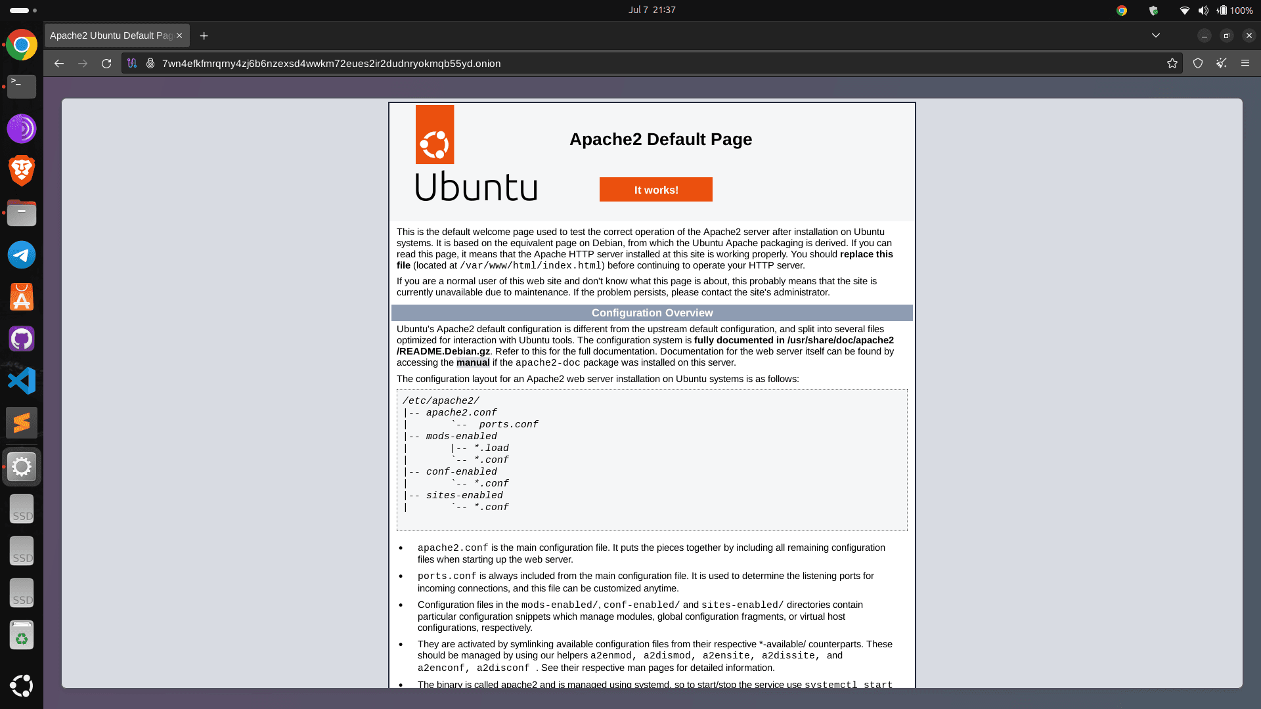This screenshot has width=1261, height=709.
Task: Click "apache2.conf" in the first bullet
Action: click(453, 548)
